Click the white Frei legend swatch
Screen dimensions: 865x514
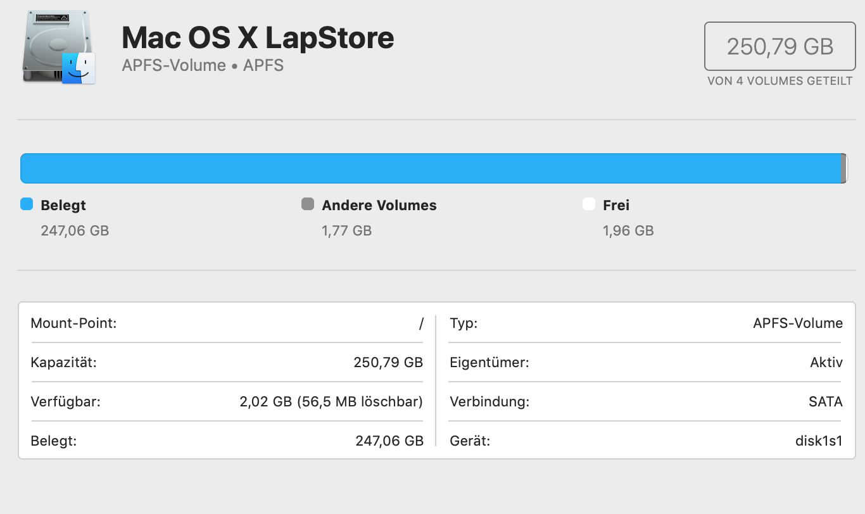(x=589, y=204)
